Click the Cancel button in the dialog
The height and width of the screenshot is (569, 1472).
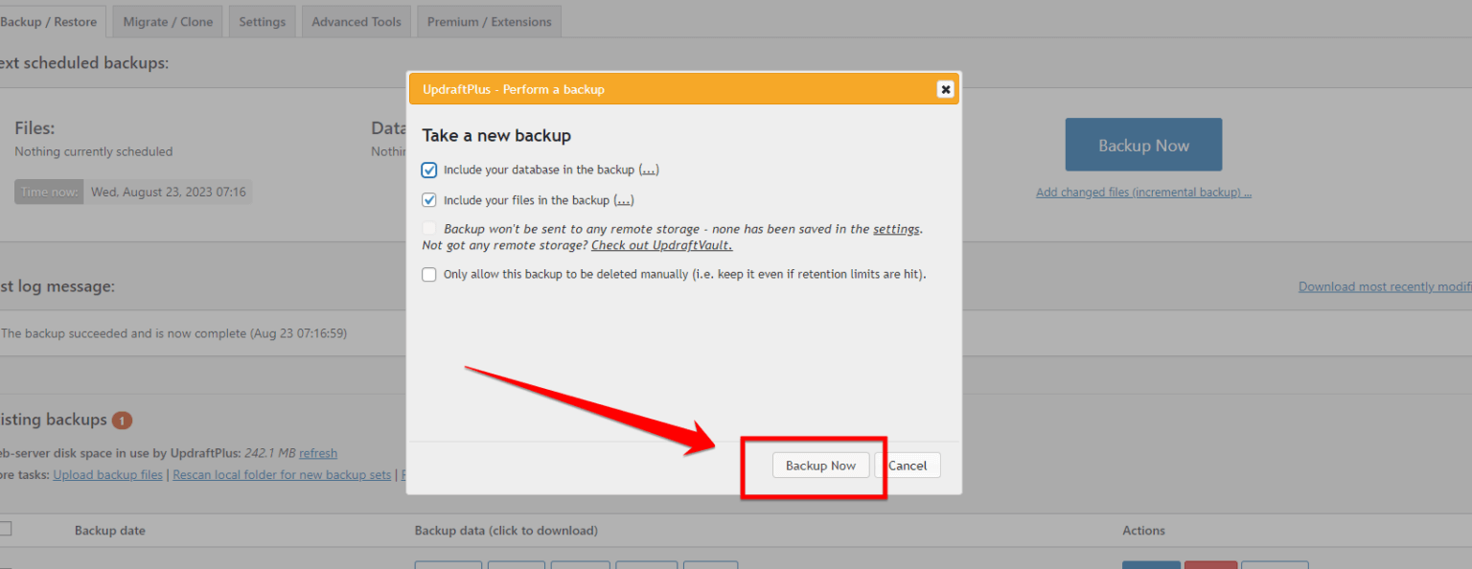point(908,465)
